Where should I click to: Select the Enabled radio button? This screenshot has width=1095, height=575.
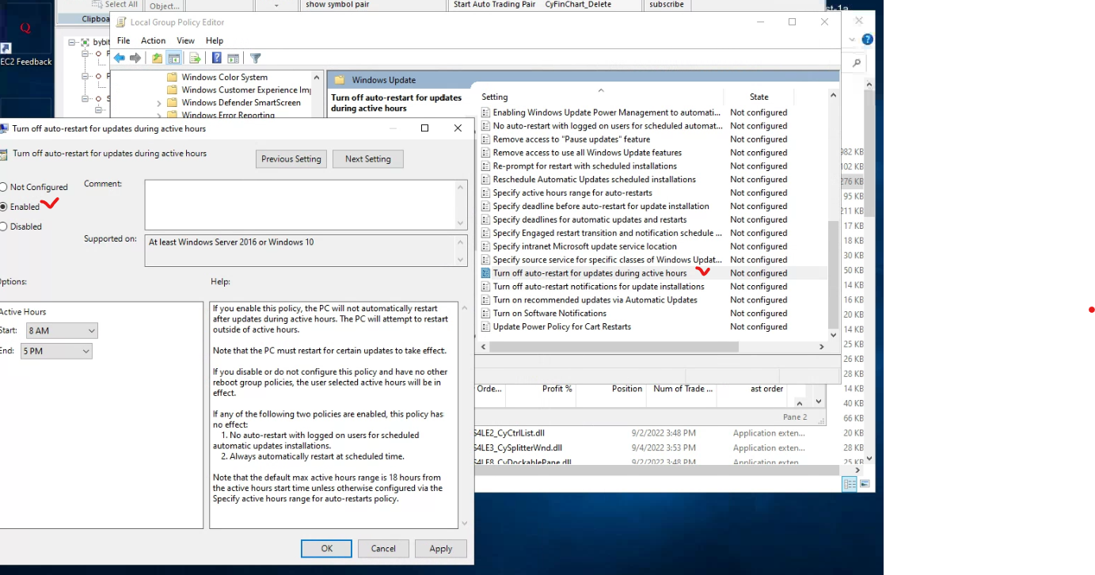pyautogui.click(x=4, y=207)
